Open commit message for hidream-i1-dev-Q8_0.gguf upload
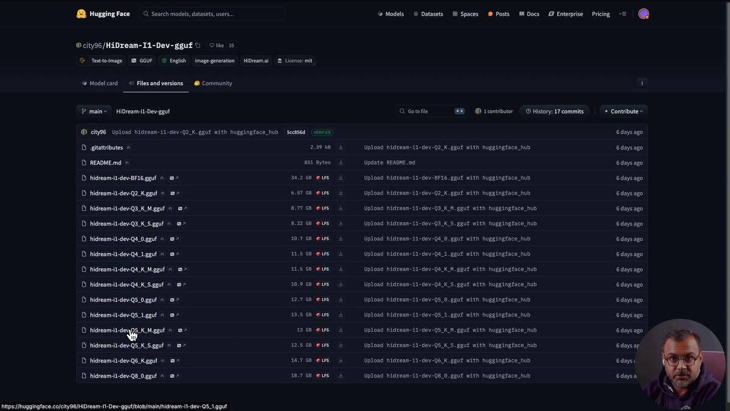This screenshot has height=411, width=730. point(447,376)
